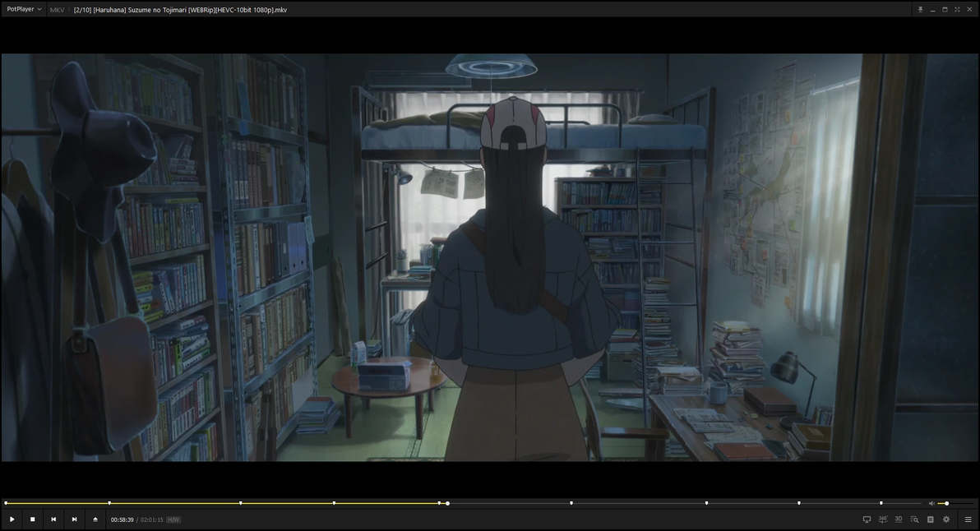Open the control panel square icon

(x=930, y=519)
